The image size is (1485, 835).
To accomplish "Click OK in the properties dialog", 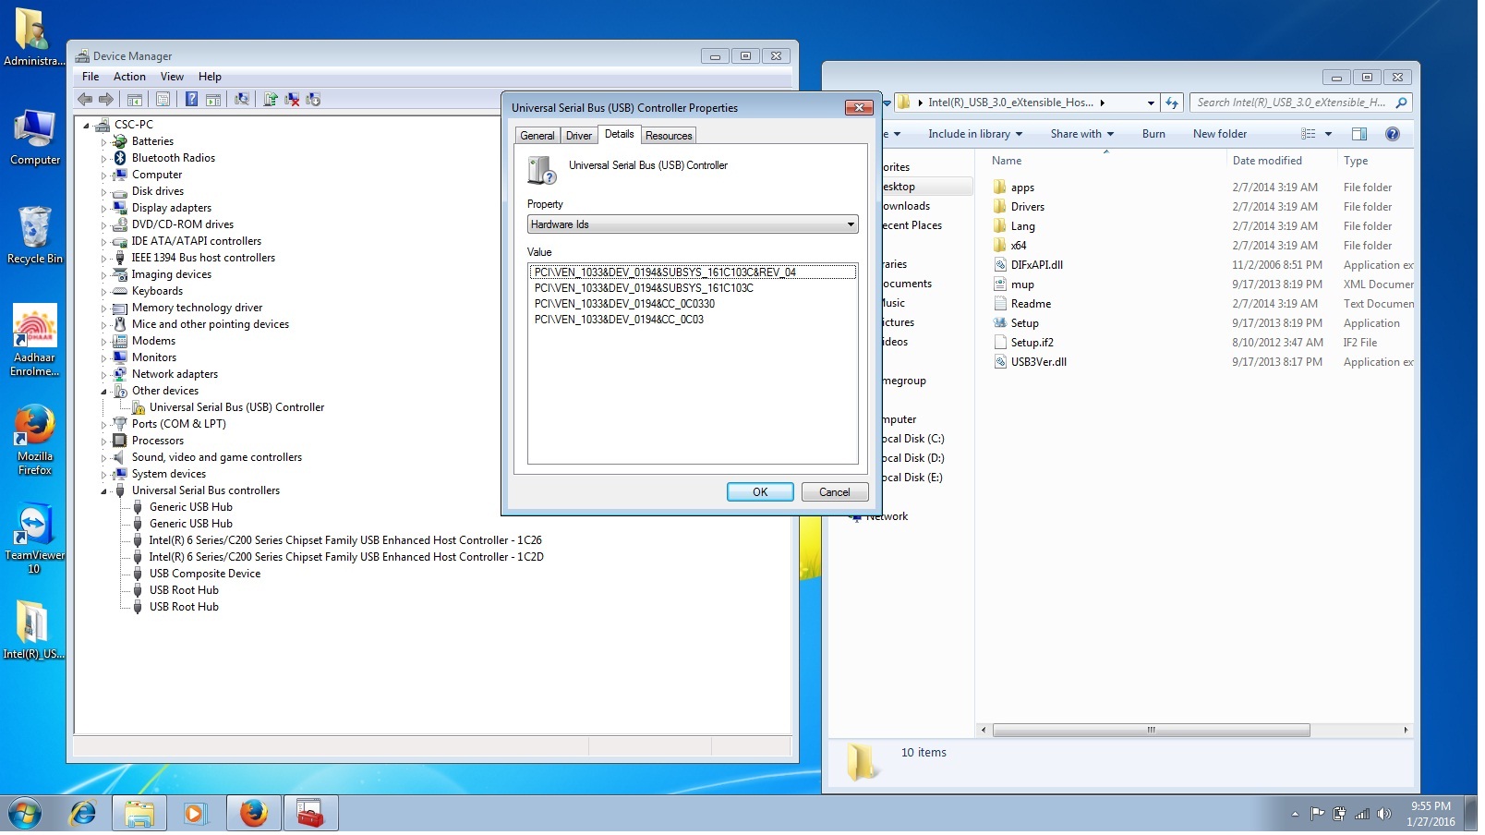I will click(759, 492).
